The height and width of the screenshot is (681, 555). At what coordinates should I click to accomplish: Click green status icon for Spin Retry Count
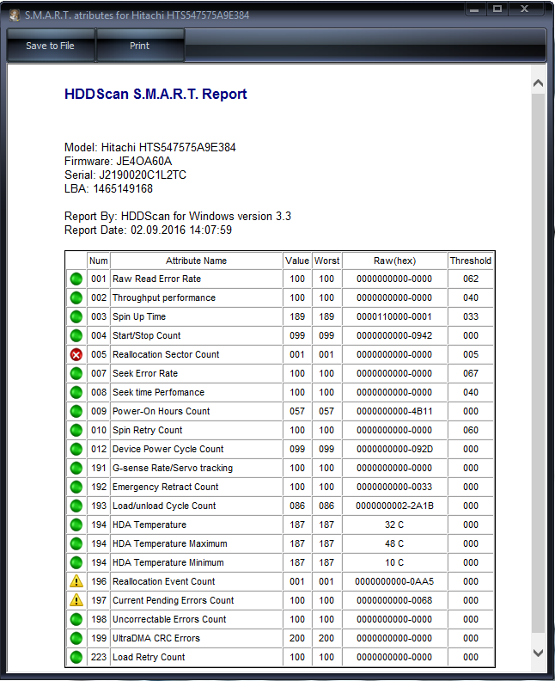(x=76, y=431)
